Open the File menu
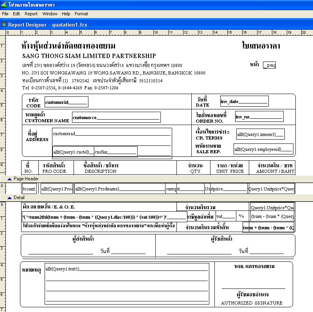This screenshot has width=313, height=312. tap(5, 14)
